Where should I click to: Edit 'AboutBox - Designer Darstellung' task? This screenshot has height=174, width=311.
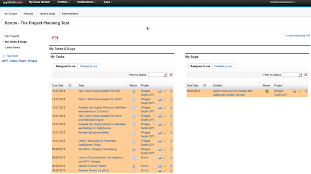coord(165,149)
